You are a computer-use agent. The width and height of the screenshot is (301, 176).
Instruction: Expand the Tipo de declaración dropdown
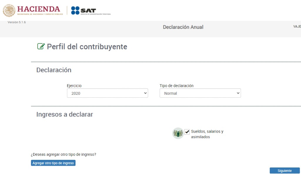(x=200, y=93)
